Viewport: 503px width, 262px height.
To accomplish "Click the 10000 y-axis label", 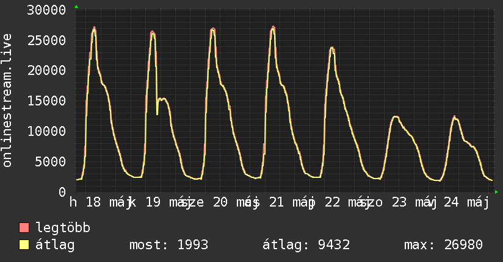I will 46,132.
